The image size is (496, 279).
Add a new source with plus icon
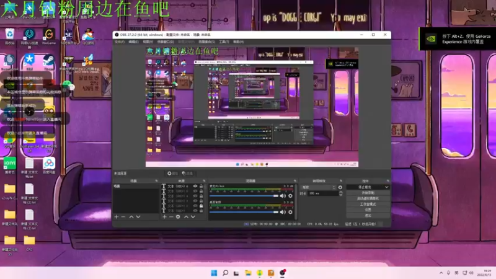pos(164,216)
